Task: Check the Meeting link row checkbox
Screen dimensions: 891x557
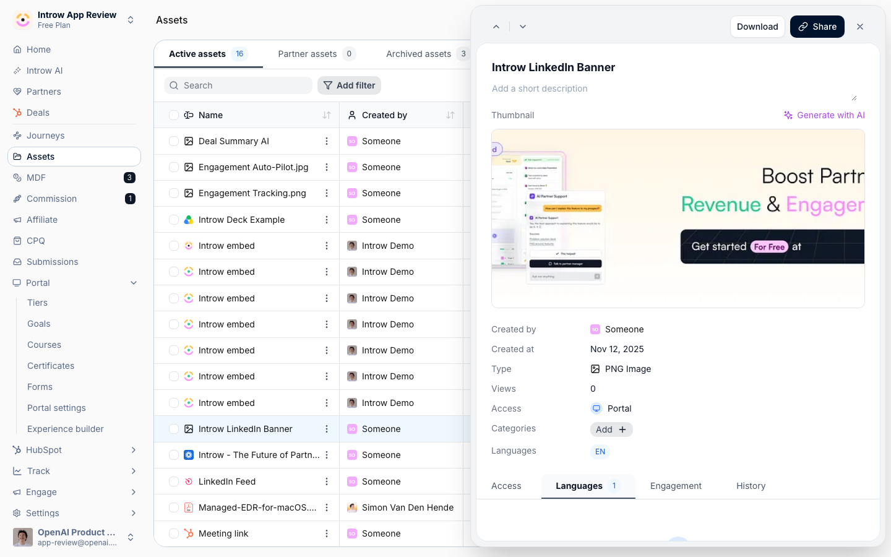Action: click(174, 533)
